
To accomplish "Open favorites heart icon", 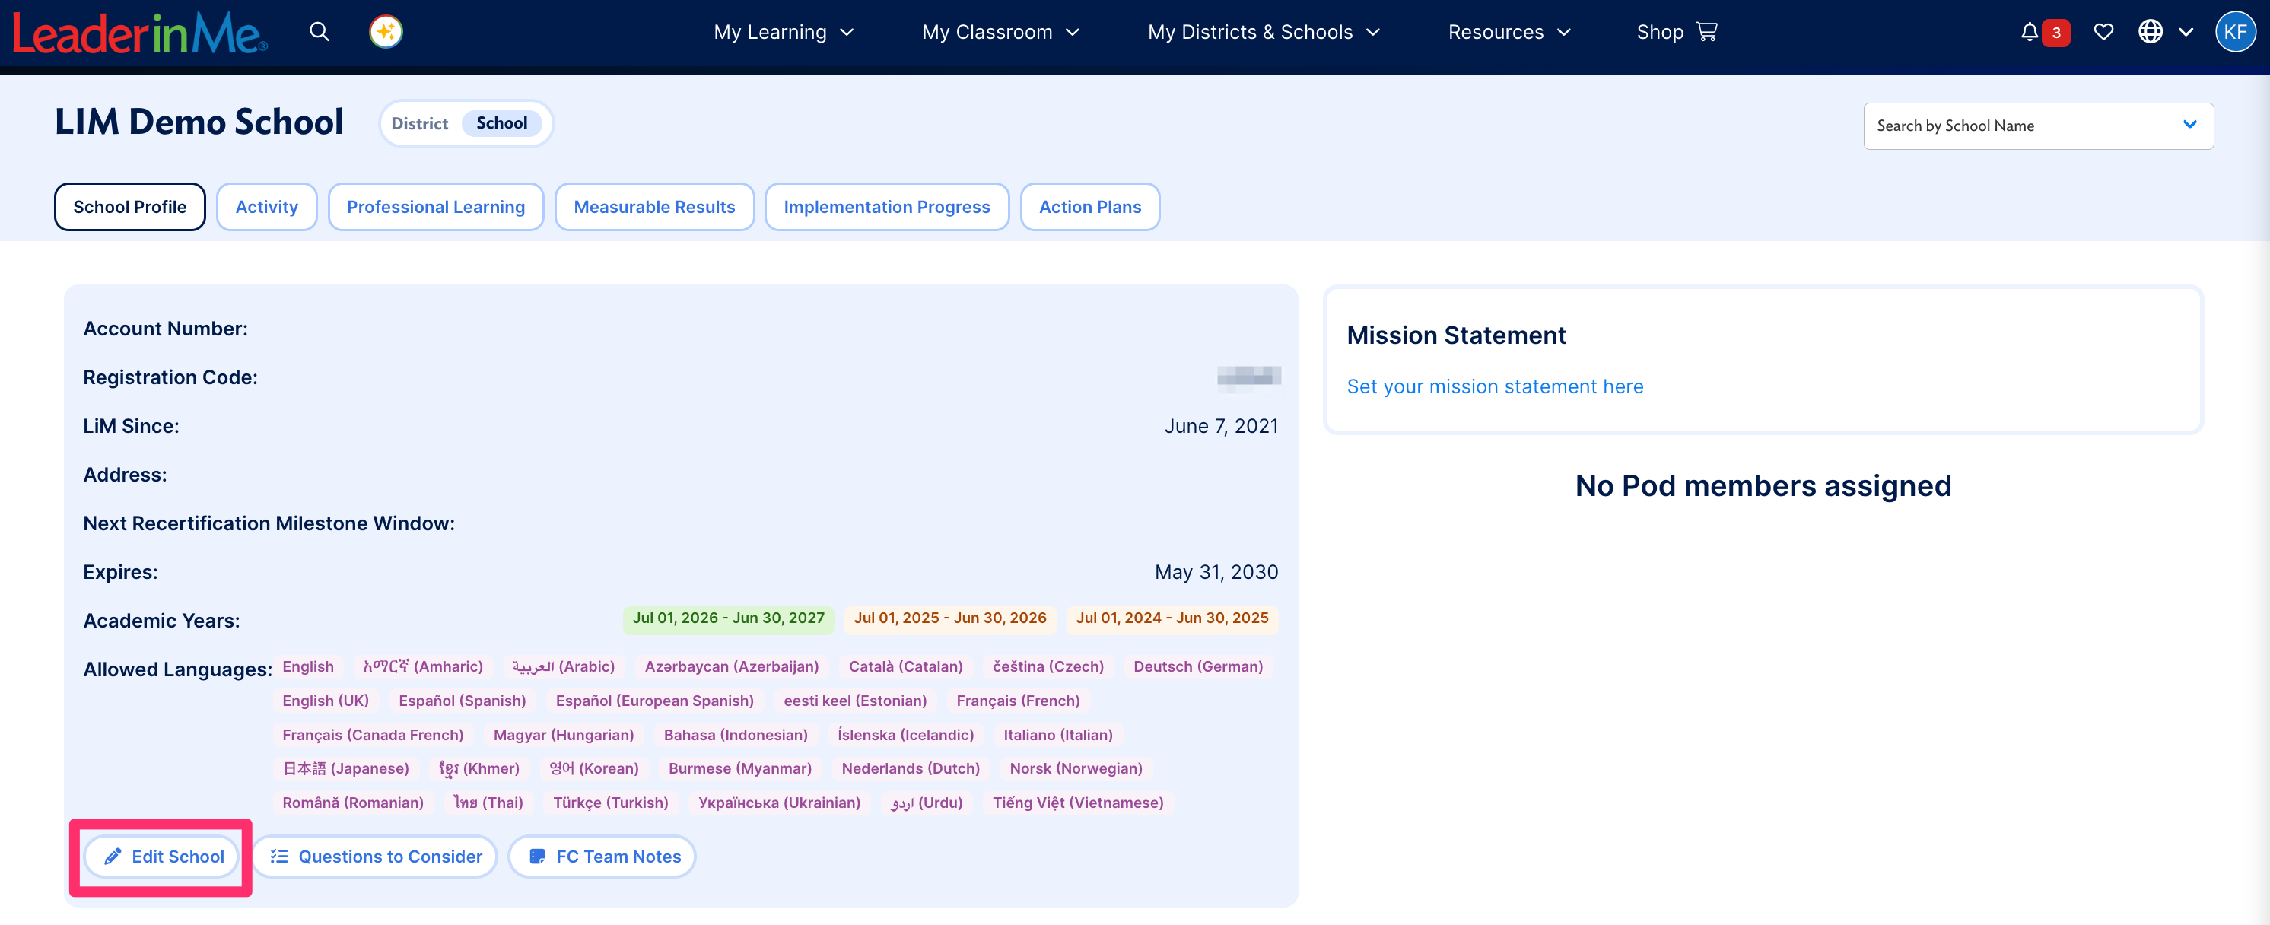I will click(x=2103, y=33).
